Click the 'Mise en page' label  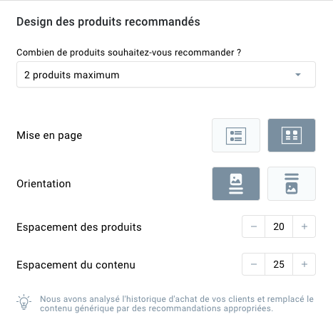point(49,135)
